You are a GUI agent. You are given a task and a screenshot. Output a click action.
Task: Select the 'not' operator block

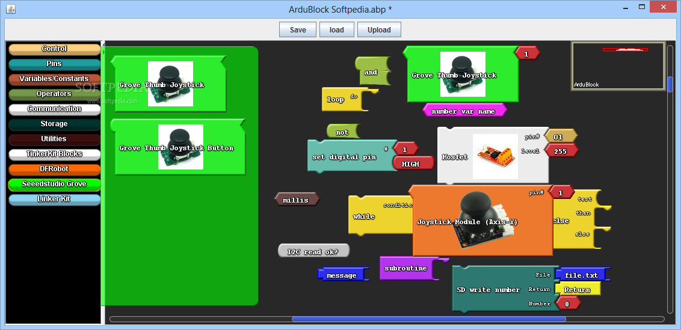(x=344, y=132)
